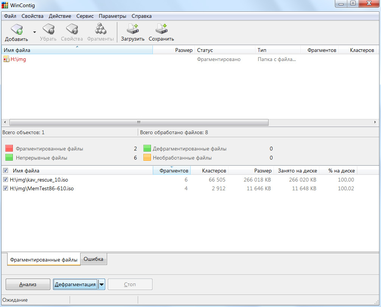This screenshot has width=381, height=307.
Task: Click the red fragmented files color swatch
Action: coord(9,149)
